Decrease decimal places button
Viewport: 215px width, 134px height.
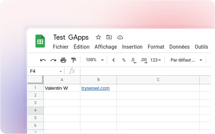(x=134, y=60)
